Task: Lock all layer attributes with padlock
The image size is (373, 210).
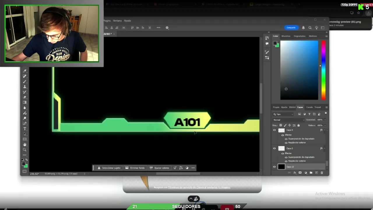Action: point(298,125)
